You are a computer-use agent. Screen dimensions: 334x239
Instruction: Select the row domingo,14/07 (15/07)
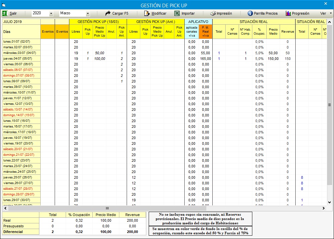pos(21,115)
